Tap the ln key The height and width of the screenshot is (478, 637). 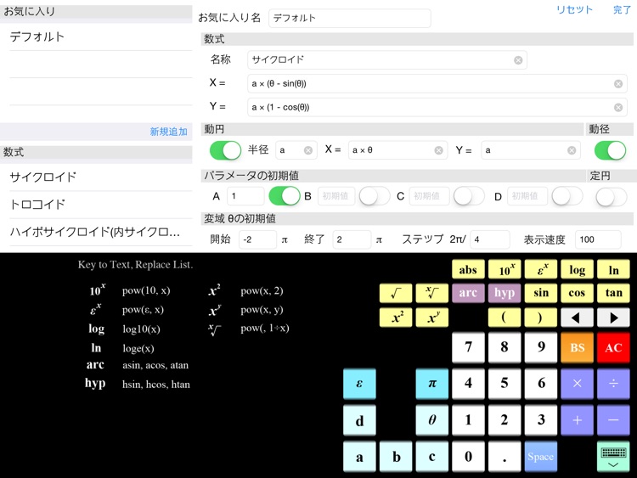(x=613, y=270)
